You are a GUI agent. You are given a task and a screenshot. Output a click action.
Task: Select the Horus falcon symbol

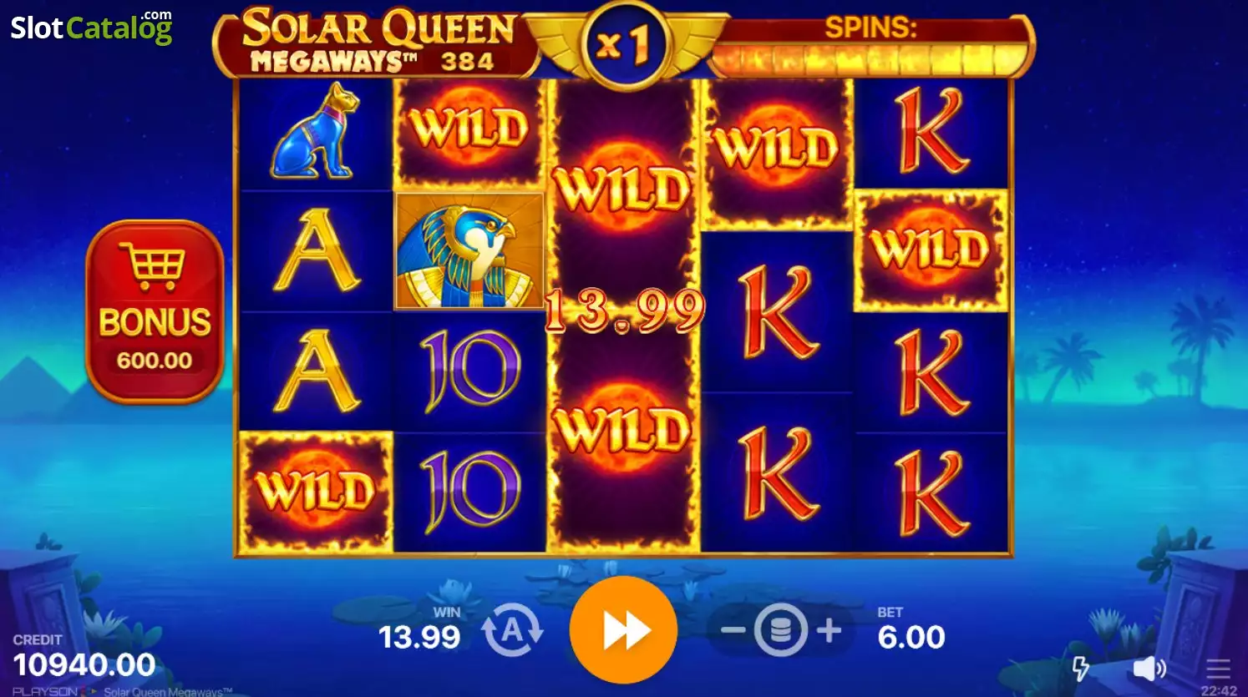pos(469,251)
